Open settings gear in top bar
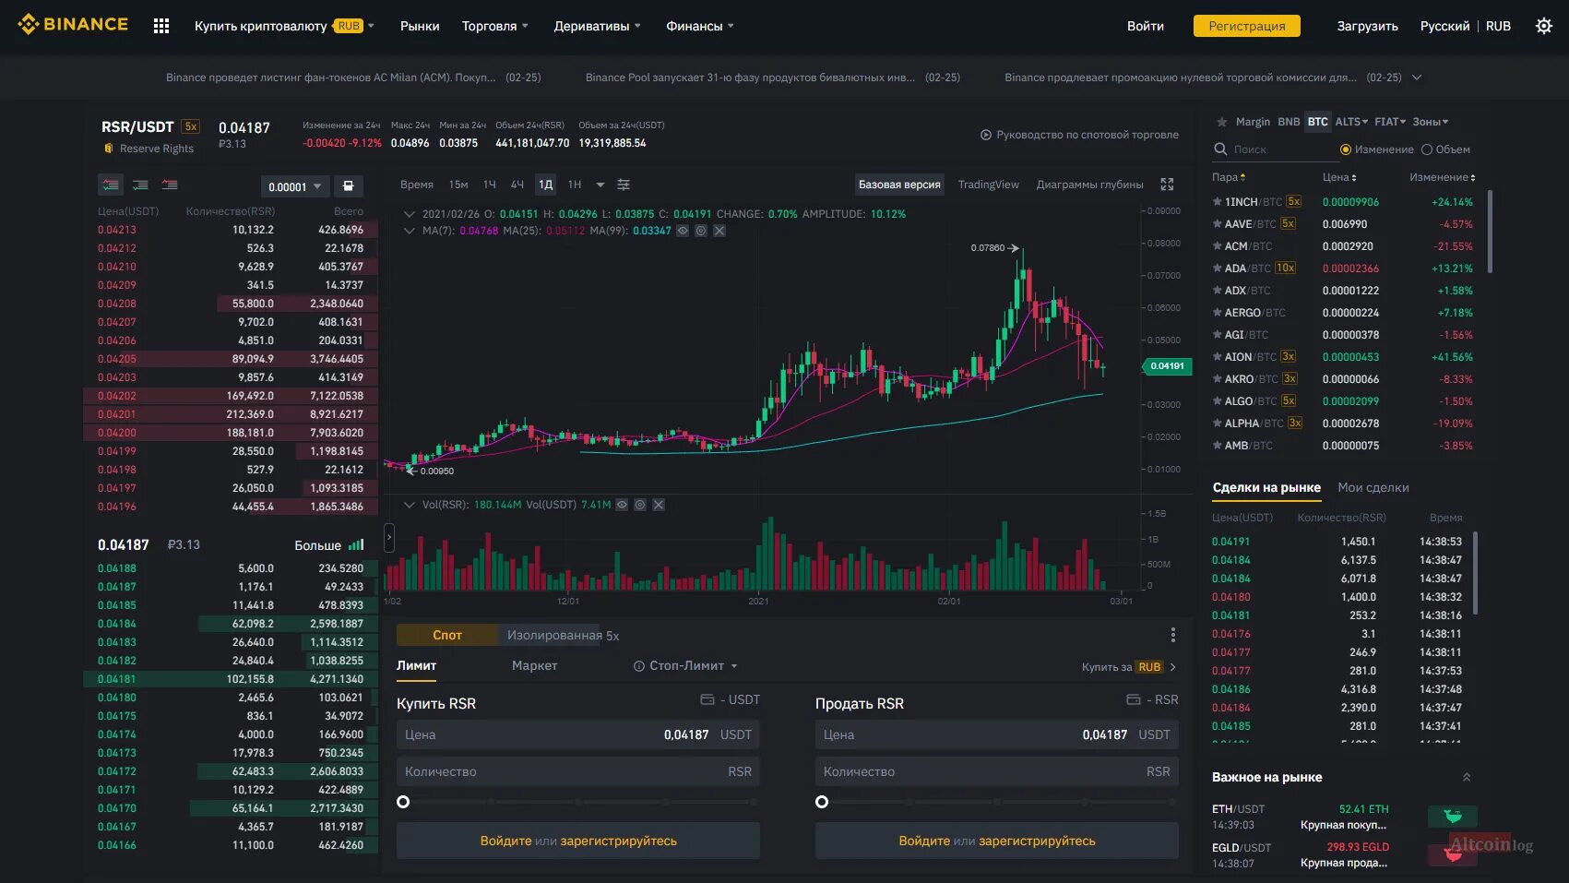1569x883 pixels. tap(1544, 26)
